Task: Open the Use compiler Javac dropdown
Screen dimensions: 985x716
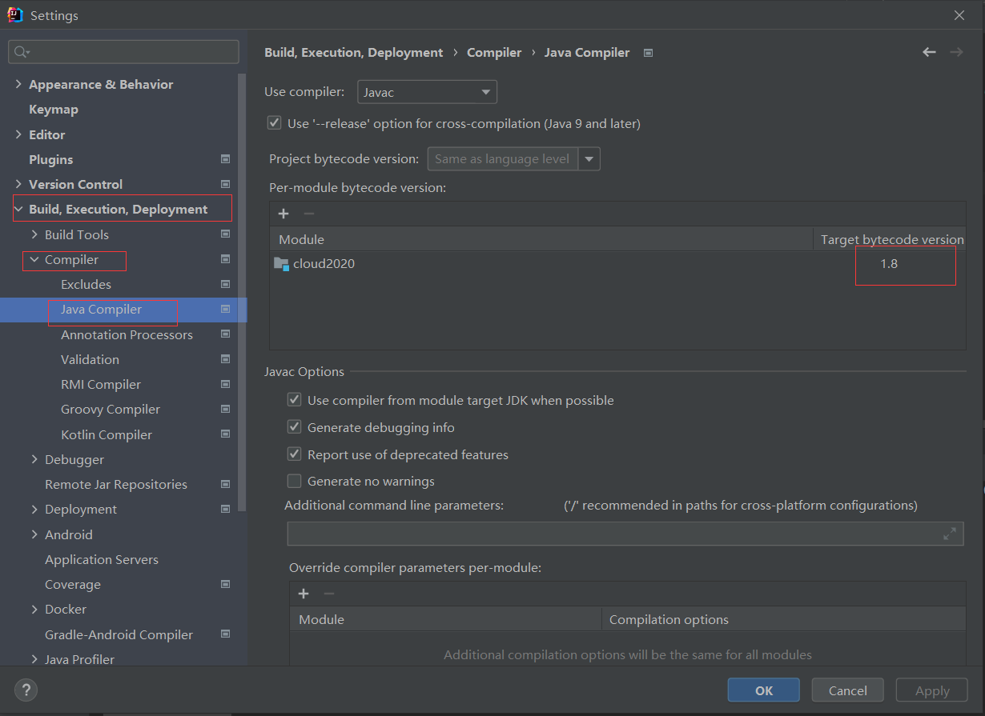Action: click(x=427, y=92)
